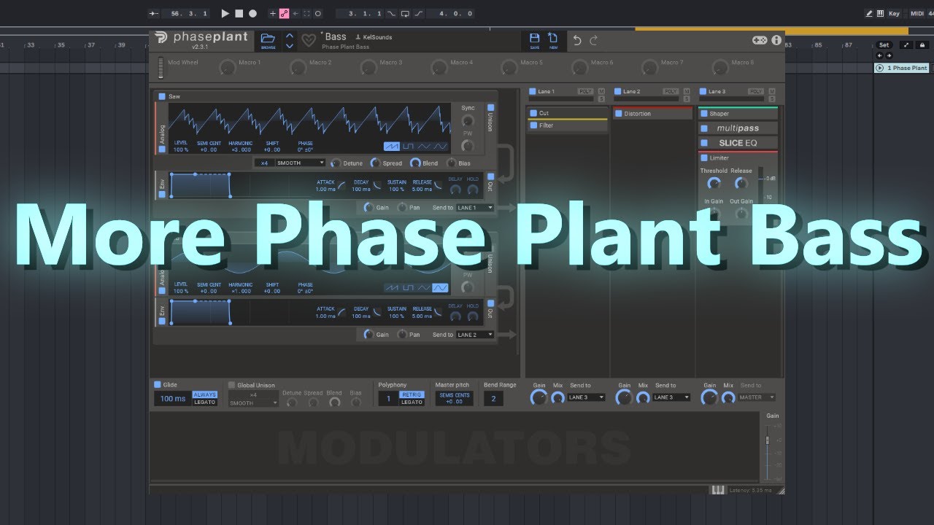Click the lock icon near Set
The height and width of the screenshot is (525, 934).
[923, 45]
